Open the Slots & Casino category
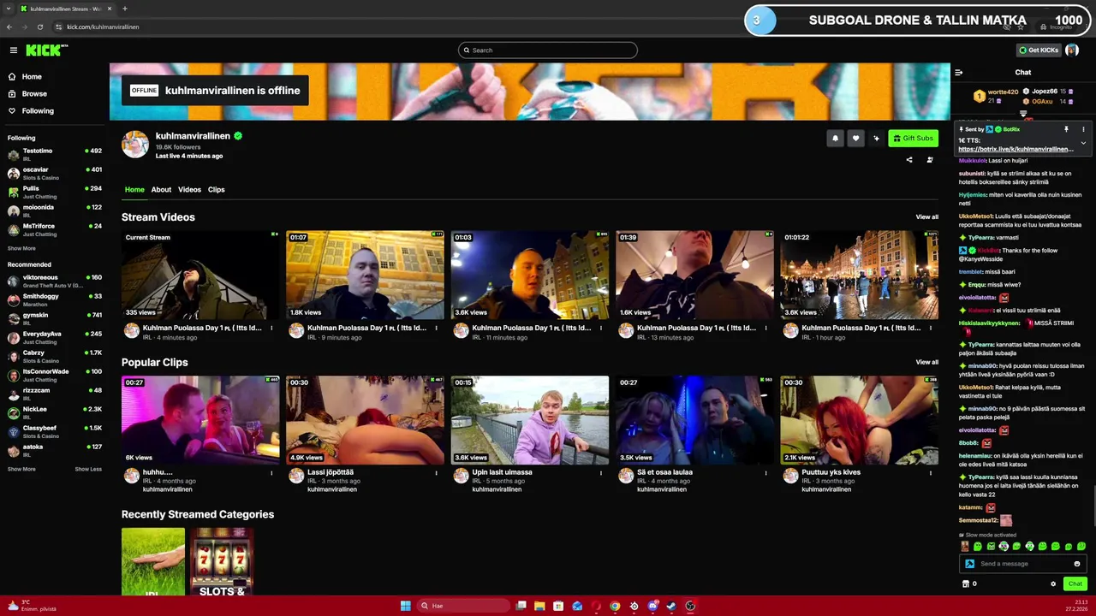 pos(222,561)
